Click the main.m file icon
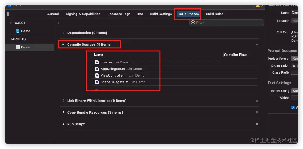The image size is (303, 149). point(97,62)
